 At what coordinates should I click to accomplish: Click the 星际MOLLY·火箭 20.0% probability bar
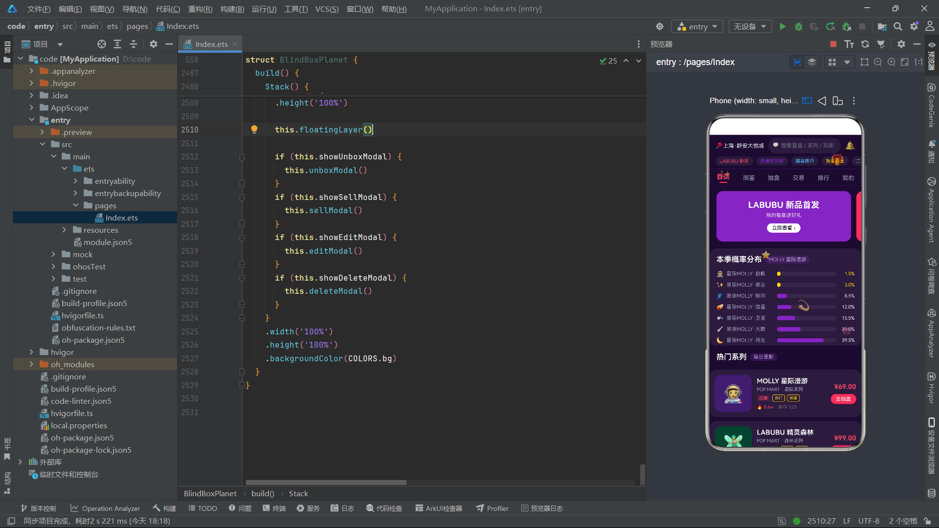coord(806,329)
